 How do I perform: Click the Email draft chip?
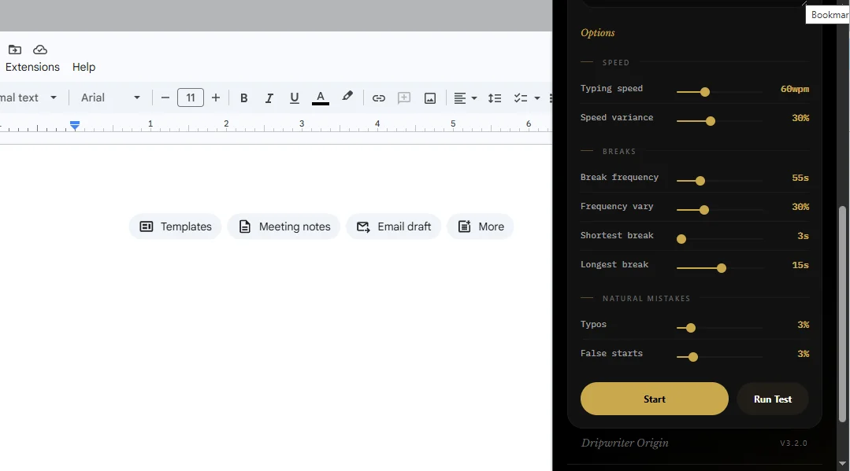[x=394, y=226]
